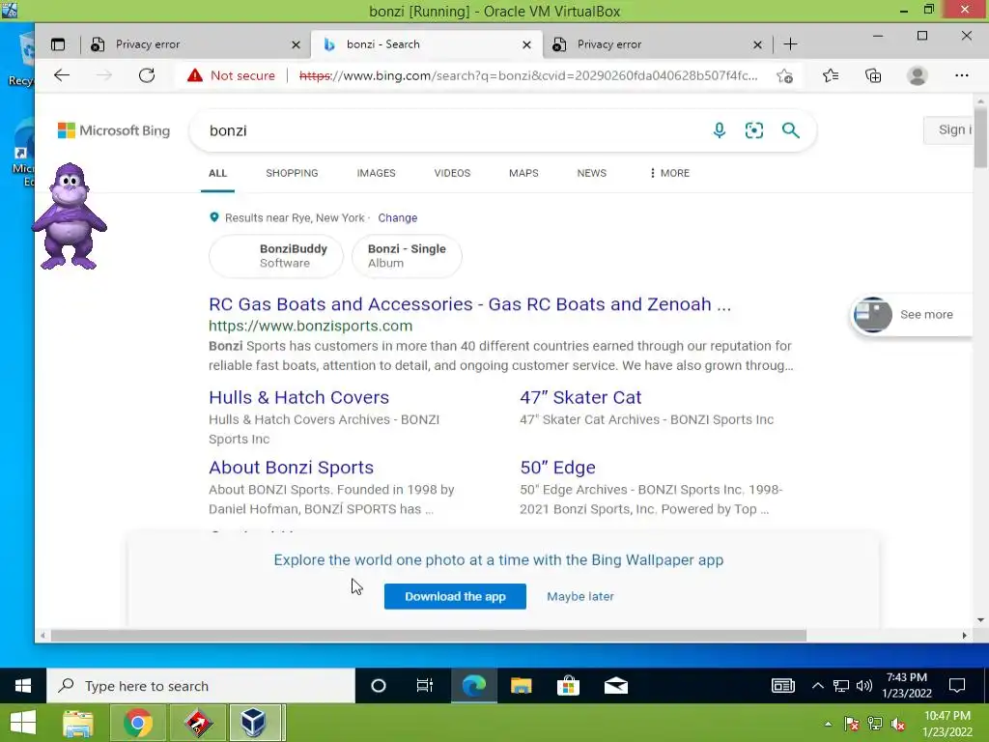Open Microsoft Store in guest taskbar
The width and height of the screenshot is (989, 742).
click(x=568, y=686)
